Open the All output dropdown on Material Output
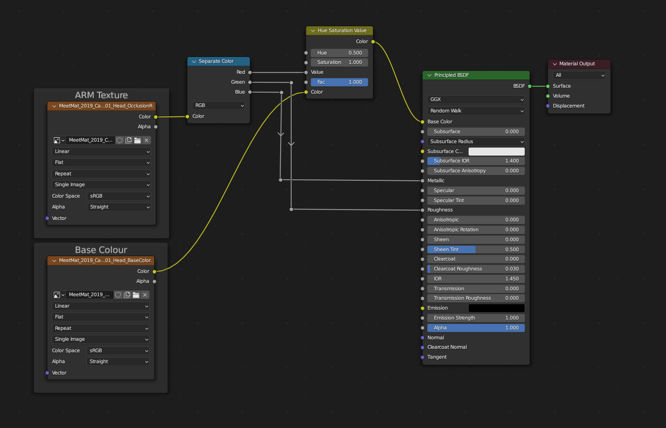Viewport: 666px width, 428px height. [x=579, y=75]
